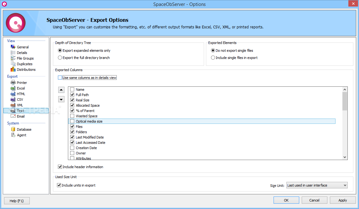Viewport: 359px width, 209px height.
Task: Open the File Groups options page
Action: (25, 58)
